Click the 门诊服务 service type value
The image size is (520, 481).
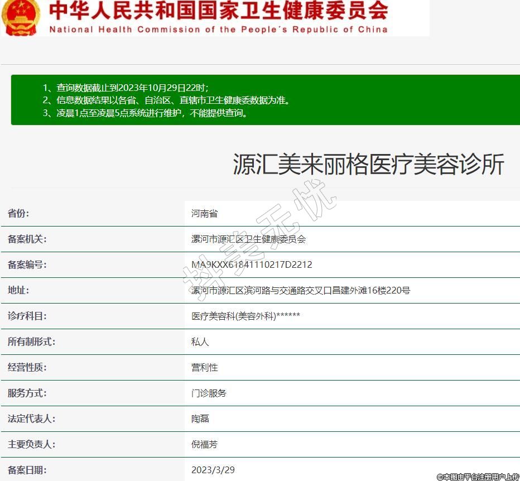(x=209, y=393)
